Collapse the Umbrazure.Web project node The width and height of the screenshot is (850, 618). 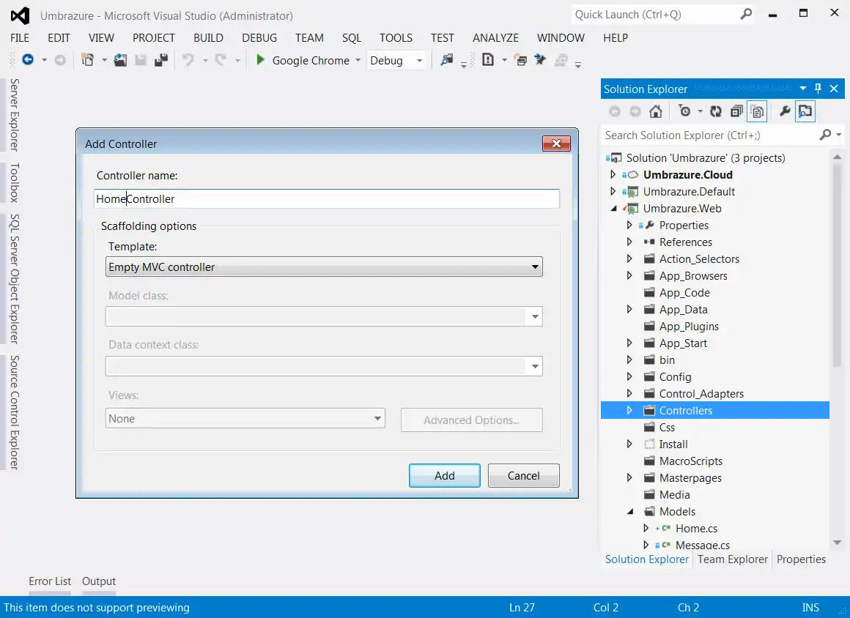pos(613,209)
